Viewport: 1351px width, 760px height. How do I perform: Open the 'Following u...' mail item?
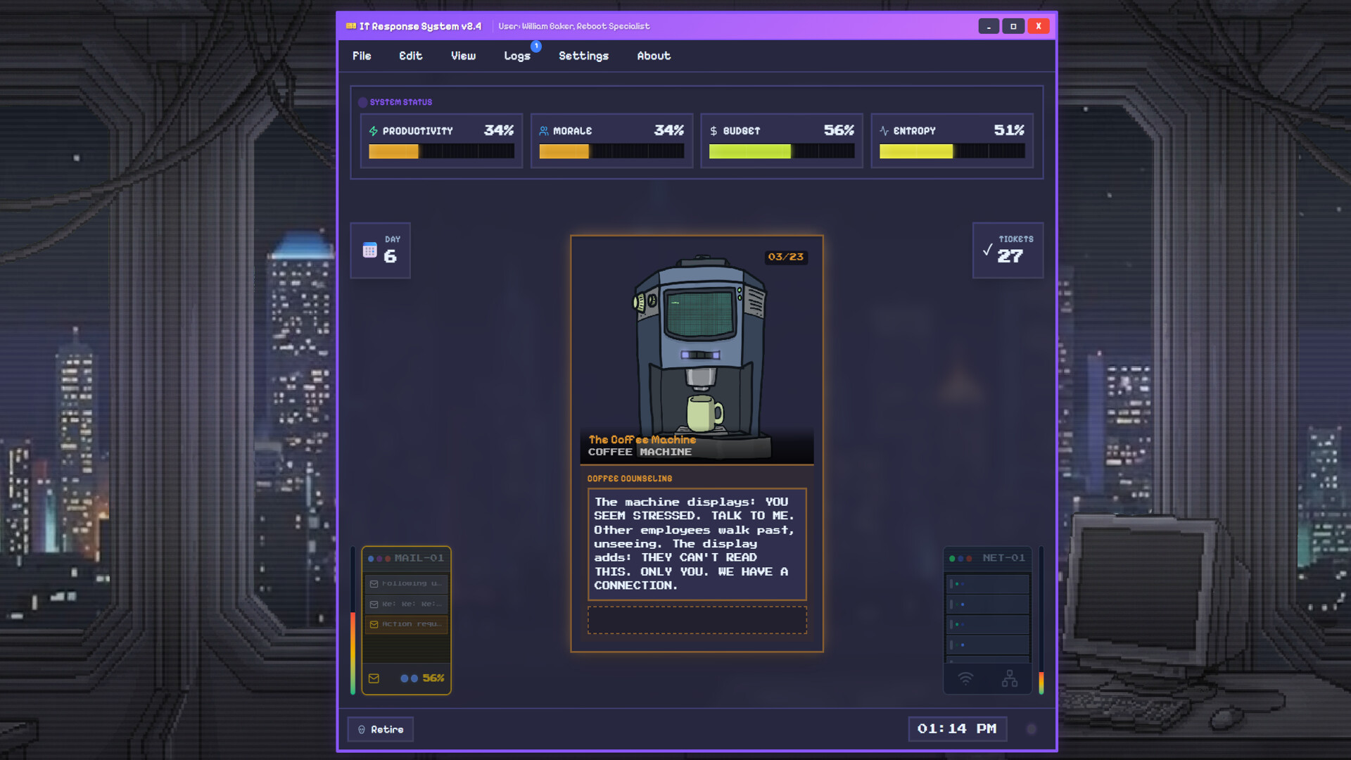(x=406, y=583)
